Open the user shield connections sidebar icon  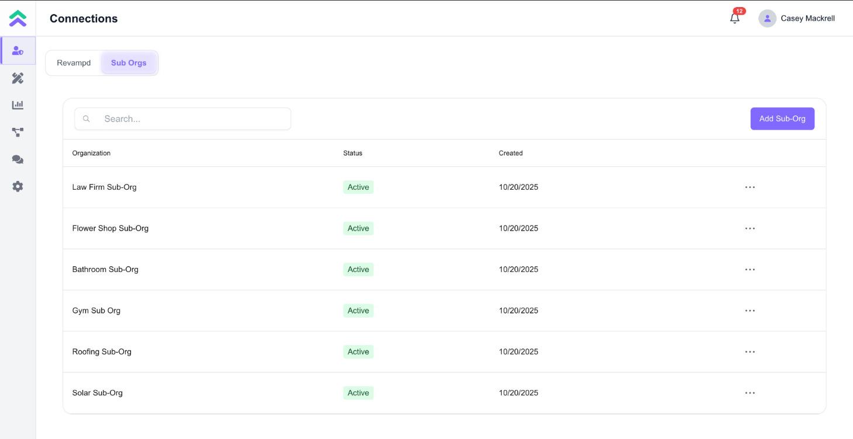tap(18, 51)
